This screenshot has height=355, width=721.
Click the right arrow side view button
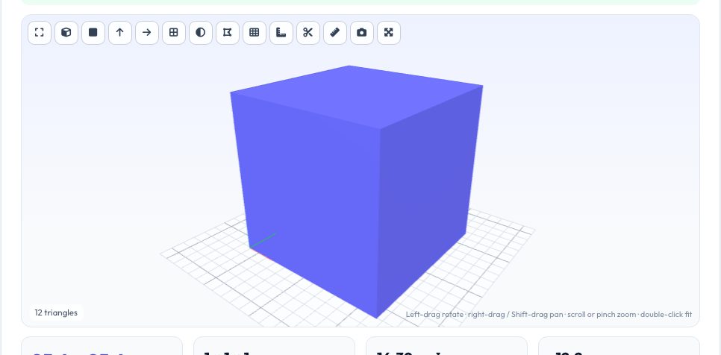[x=147, y=33]
